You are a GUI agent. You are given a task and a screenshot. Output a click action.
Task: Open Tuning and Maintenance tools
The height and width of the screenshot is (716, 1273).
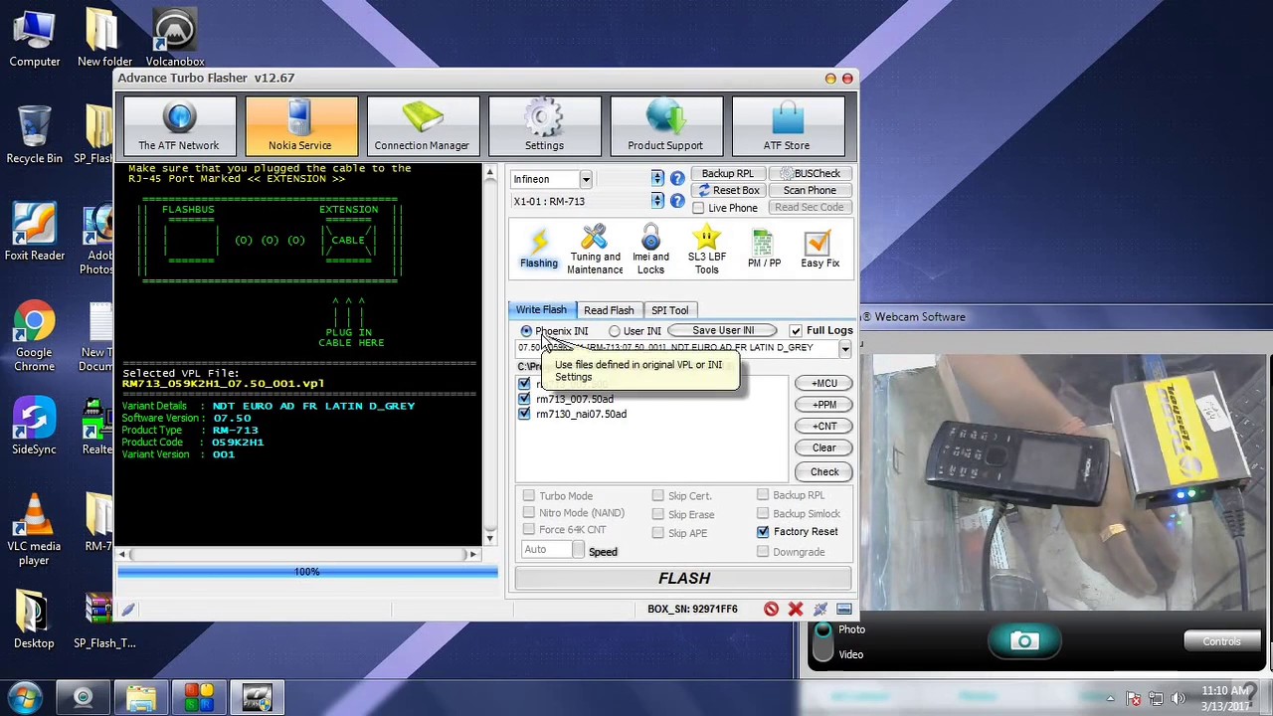[x=595, y=250]
